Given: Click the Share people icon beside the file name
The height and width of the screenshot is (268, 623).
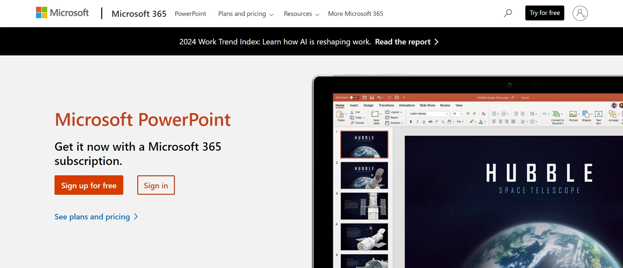Looking at the screenshot, I should (513, 98).
